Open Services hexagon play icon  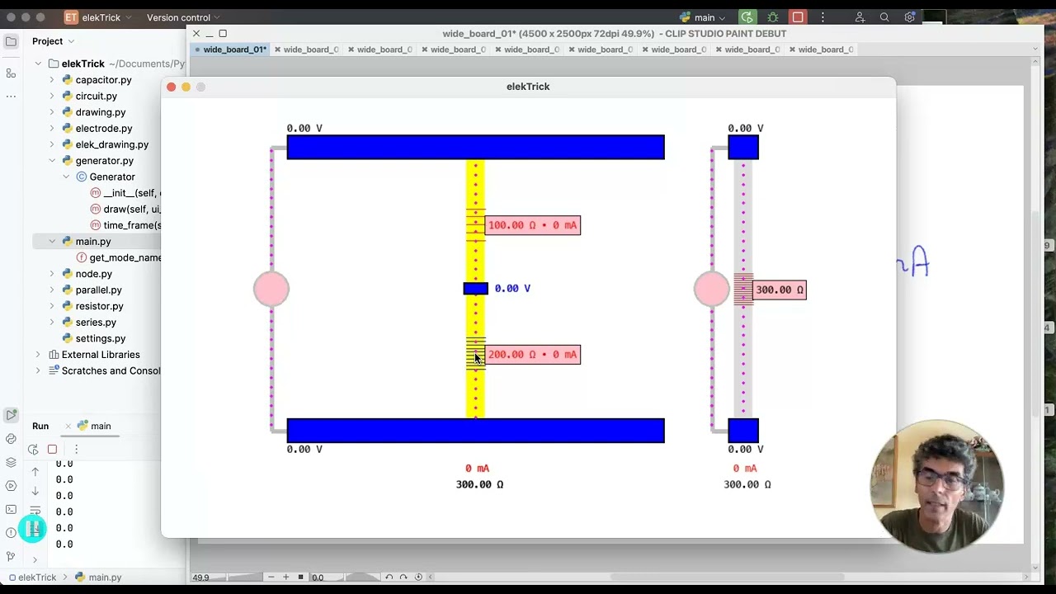coord(11,486)
